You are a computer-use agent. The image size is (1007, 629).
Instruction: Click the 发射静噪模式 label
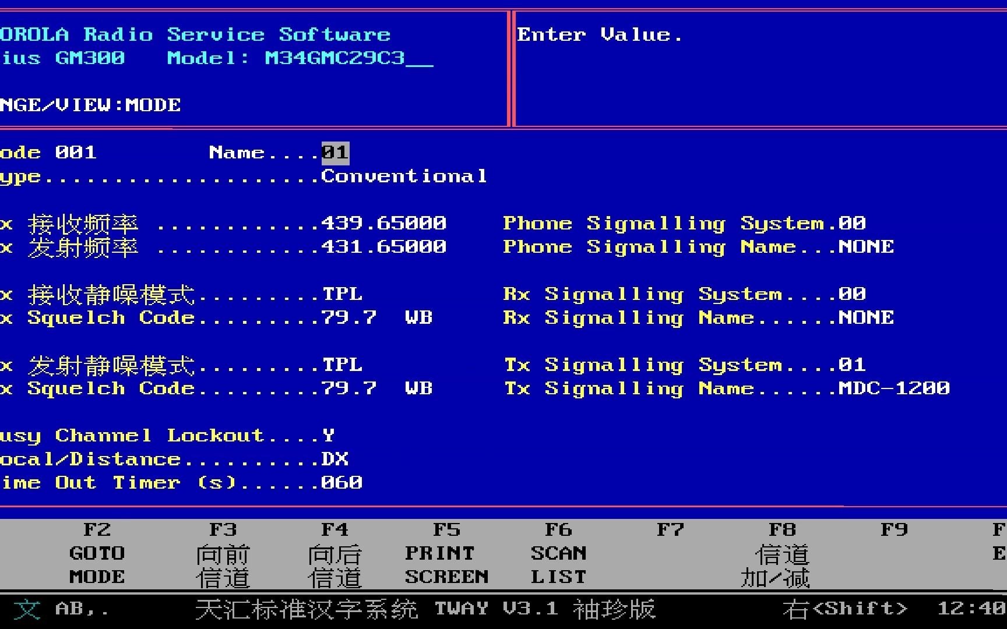click(x=111, y=365)
